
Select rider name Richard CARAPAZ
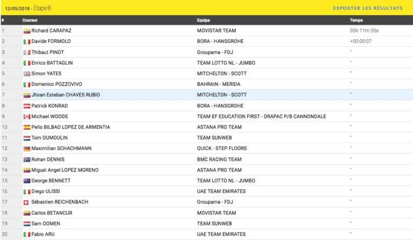click(52, 31)
